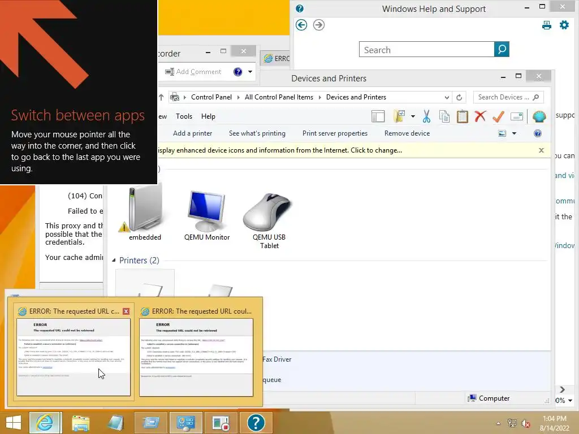
Task: Click the orange checkmark Properties icon
Action: tap(498, 116)
